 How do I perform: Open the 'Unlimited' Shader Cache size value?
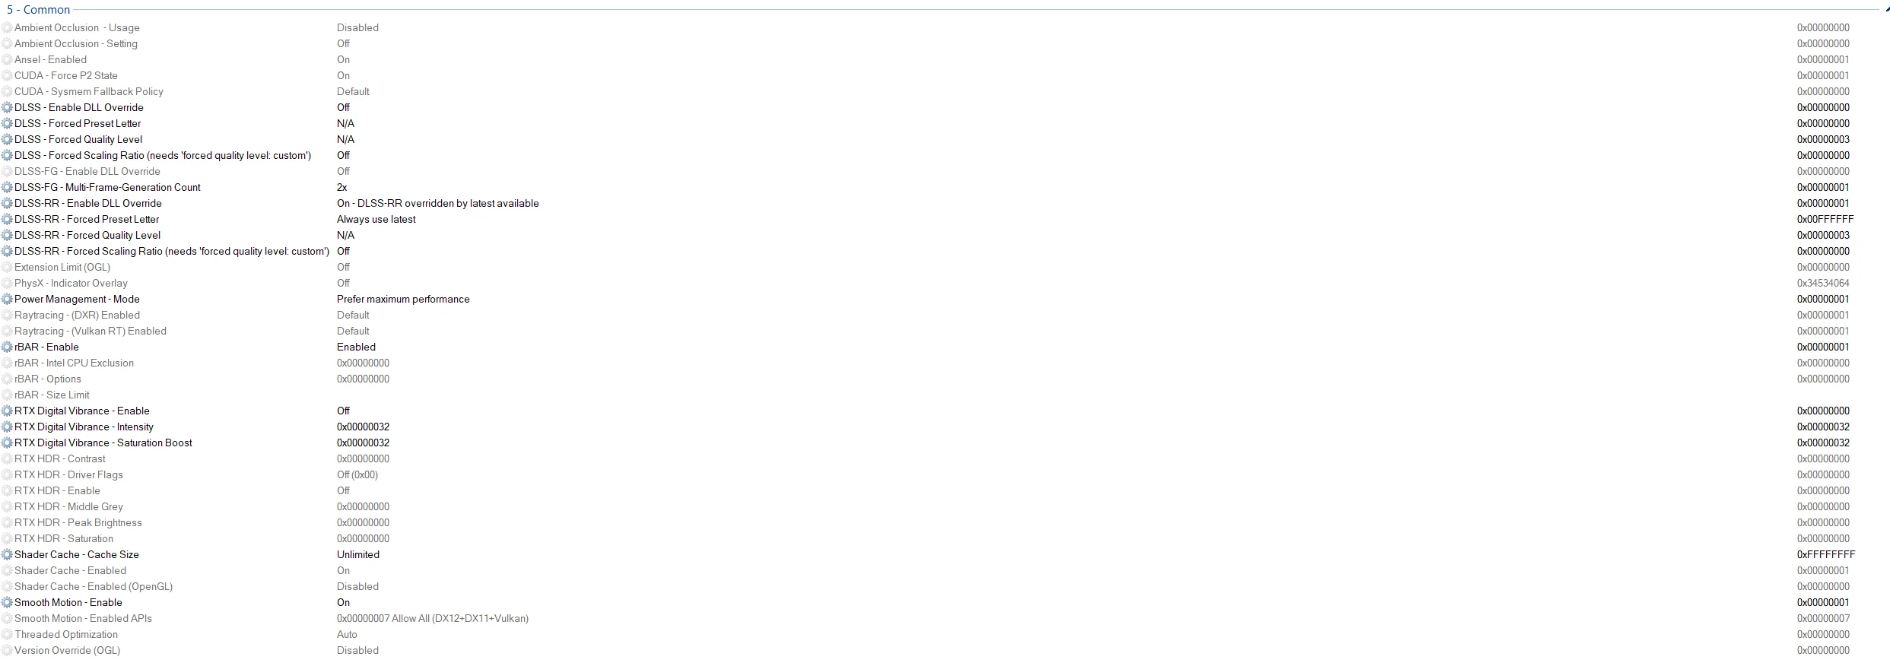[358, 555]
